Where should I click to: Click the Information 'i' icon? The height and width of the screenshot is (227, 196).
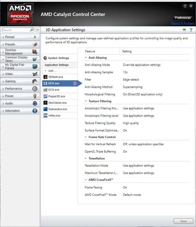tap(35, 111)
